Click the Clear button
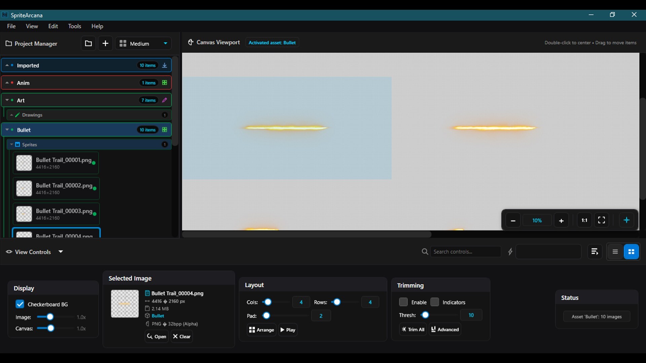This screenshot has height=363, width=646. [x=182, y=336]
